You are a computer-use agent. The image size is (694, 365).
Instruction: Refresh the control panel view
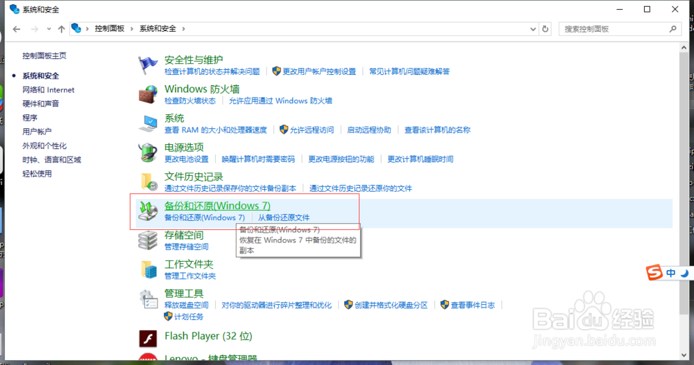[x=545, y=29]
